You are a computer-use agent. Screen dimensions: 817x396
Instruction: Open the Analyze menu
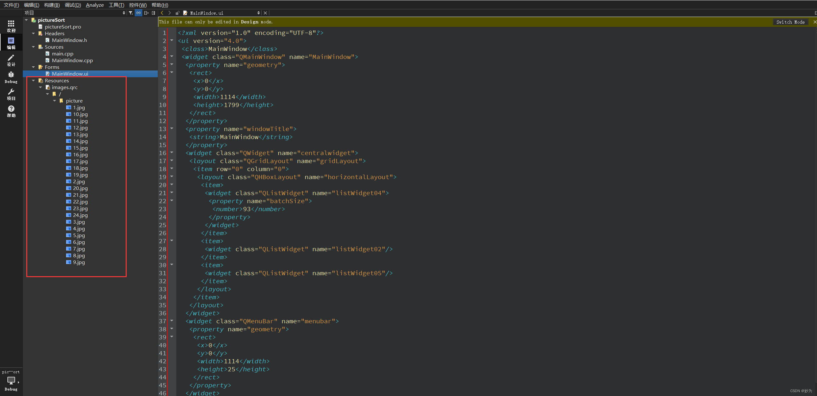tap(95, 5)
